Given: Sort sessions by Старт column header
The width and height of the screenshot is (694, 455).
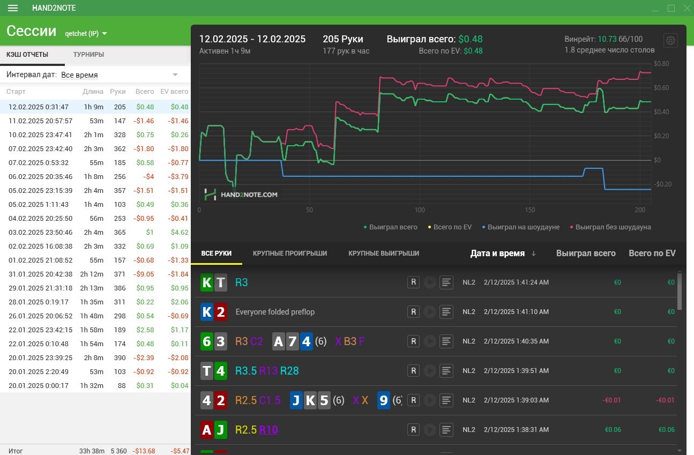Looking at the screenshot, I should click(16, 92).
